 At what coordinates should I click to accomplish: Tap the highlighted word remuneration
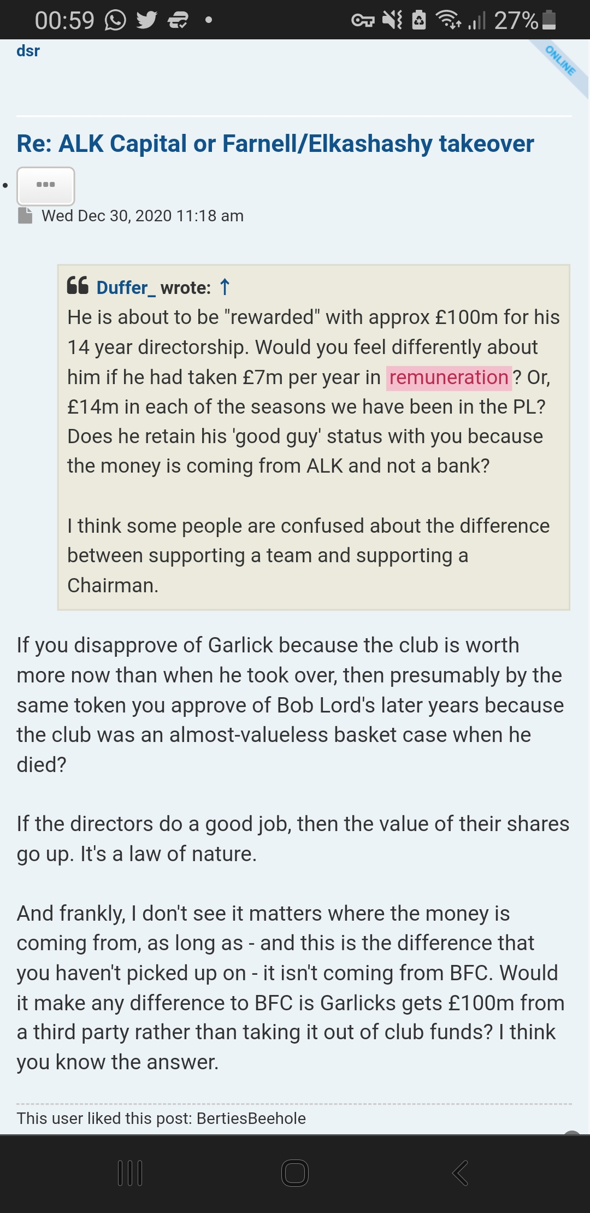coord(449,378)
